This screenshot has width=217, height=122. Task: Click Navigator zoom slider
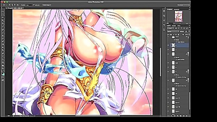180,23
